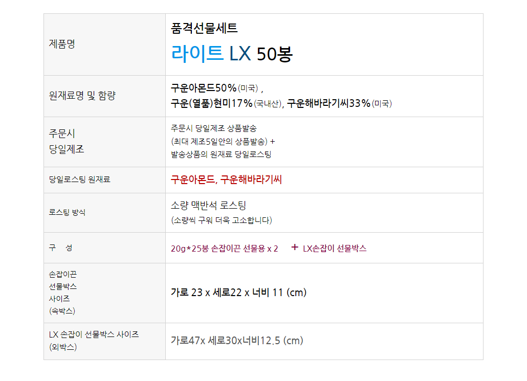
Task: Click the 구운(열풍)현미17% ingredient text
Action: [212, 103]
